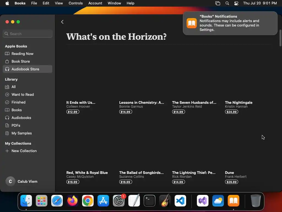
Task: Open the View menu
Action: [59, 3]
